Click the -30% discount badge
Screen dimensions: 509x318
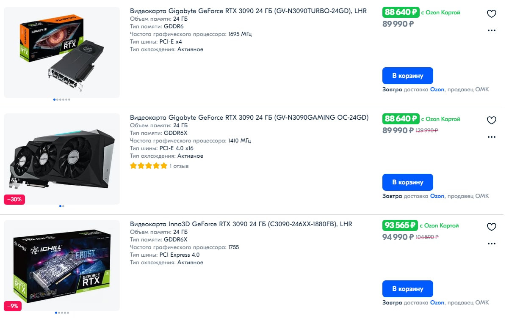pyautogui.click(x=14, y=199)
